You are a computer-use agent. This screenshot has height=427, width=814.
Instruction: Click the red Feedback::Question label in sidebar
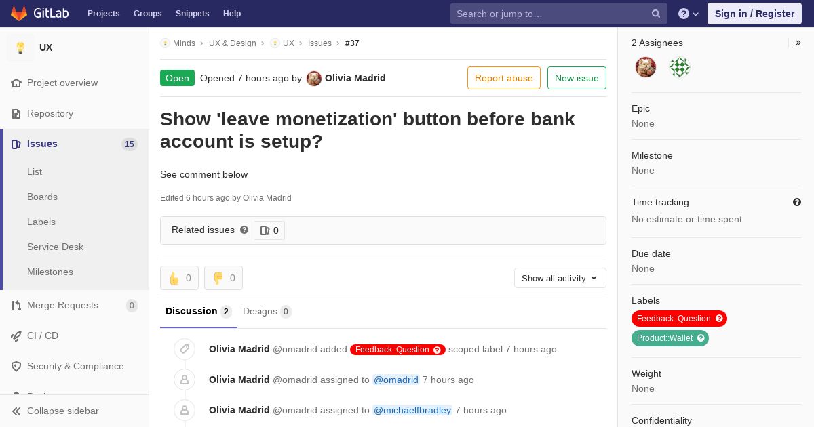click(679, 319)
